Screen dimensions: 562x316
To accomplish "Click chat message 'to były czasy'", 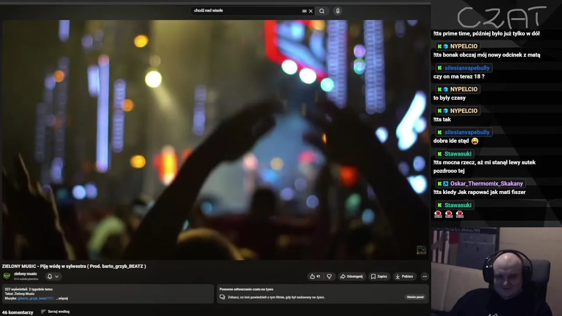I will [449, 98].
